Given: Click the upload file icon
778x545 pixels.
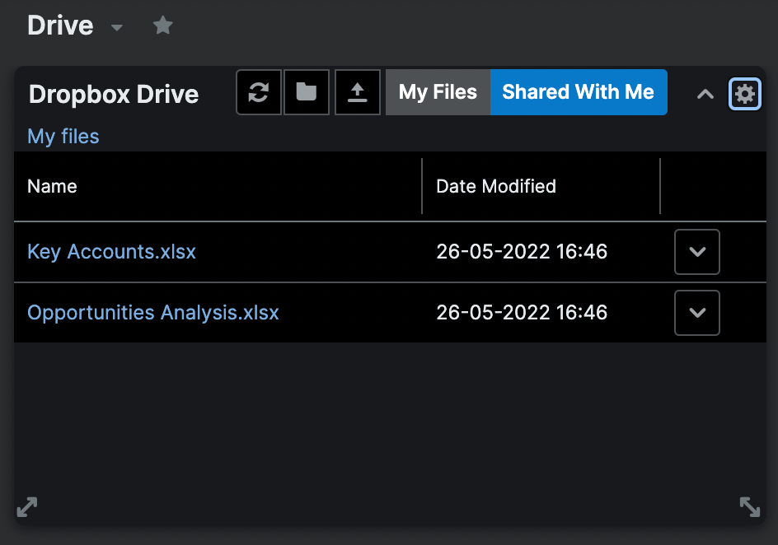Looking at the screenshot, I should coord(357,92).
